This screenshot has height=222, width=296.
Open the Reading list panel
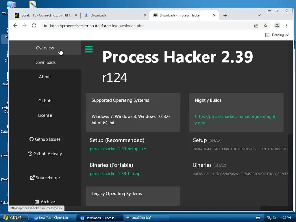277,35
